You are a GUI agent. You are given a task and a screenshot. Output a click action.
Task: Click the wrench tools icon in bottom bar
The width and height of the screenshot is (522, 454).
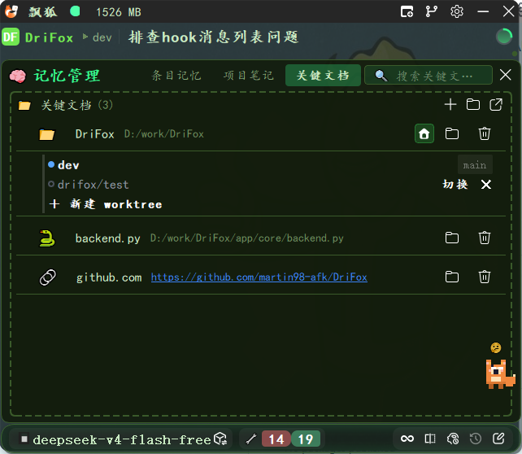(251, 439)
